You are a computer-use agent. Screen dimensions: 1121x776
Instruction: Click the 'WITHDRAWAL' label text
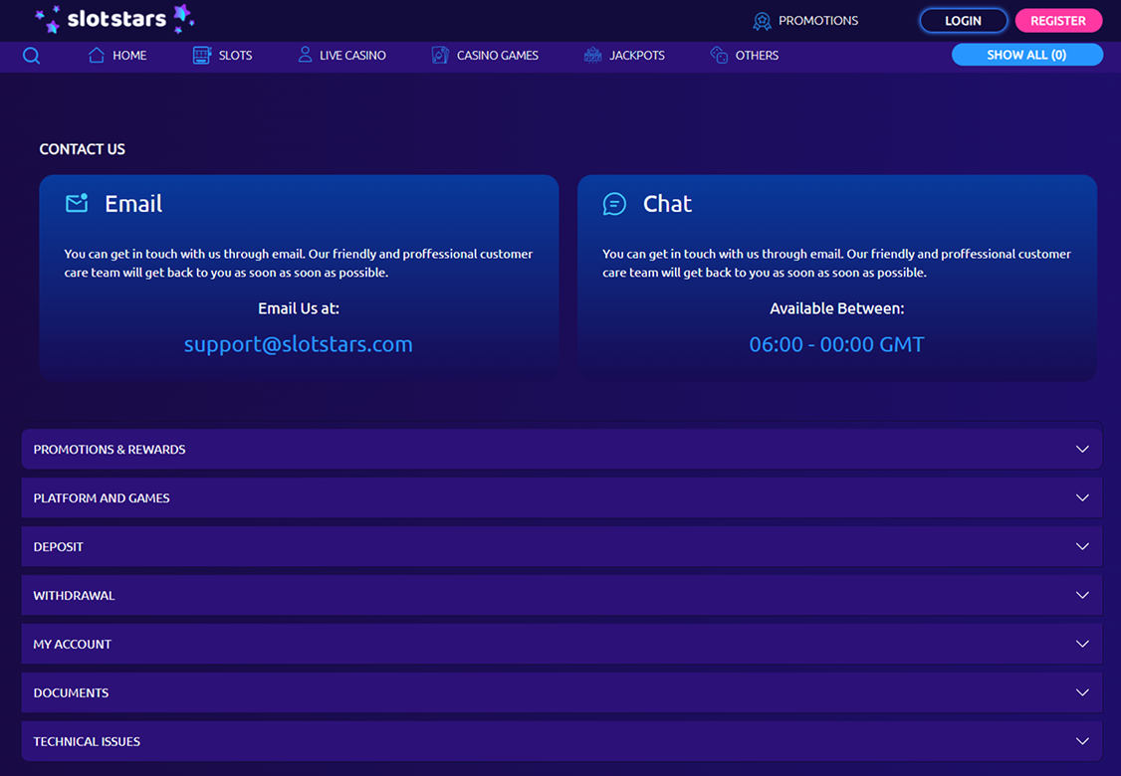tap(75, 595)
